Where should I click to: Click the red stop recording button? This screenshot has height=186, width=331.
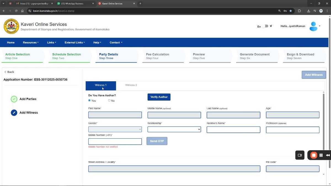314,155
